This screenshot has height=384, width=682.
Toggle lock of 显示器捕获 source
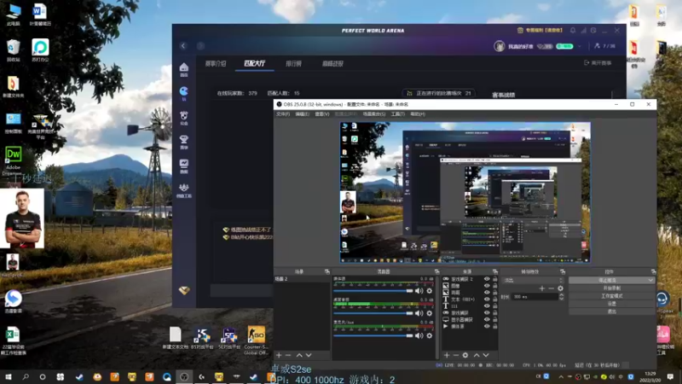click(x=495, y=319)
